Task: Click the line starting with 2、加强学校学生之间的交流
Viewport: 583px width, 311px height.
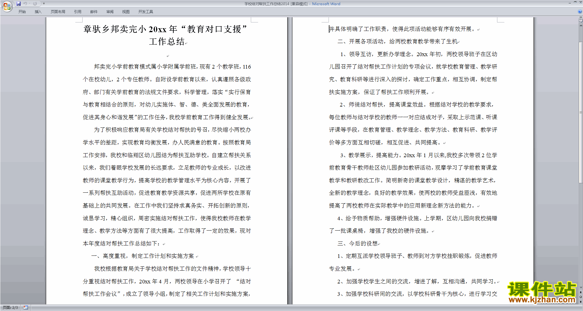Action: [417, 281]
